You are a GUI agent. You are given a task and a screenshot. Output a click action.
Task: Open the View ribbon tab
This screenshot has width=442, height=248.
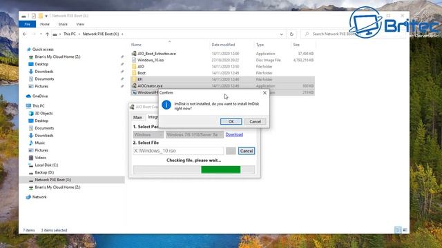[x=80, y=24]
